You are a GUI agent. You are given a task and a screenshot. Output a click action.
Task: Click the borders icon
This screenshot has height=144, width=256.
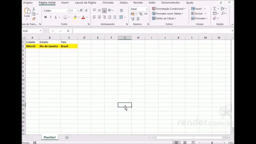tap(65, 17)
